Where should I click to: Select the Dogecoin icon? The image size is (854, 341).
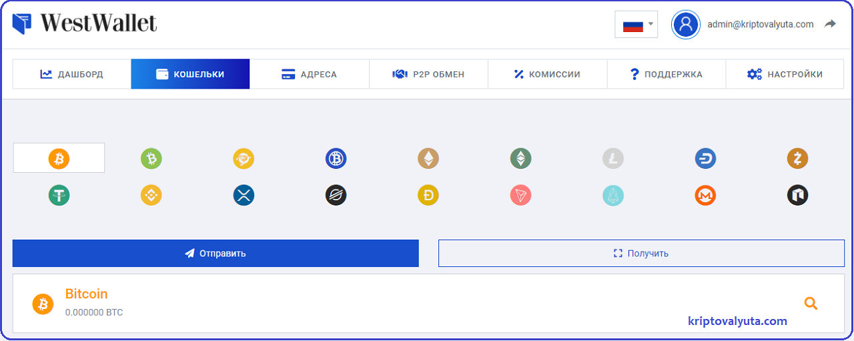(428, 195)
